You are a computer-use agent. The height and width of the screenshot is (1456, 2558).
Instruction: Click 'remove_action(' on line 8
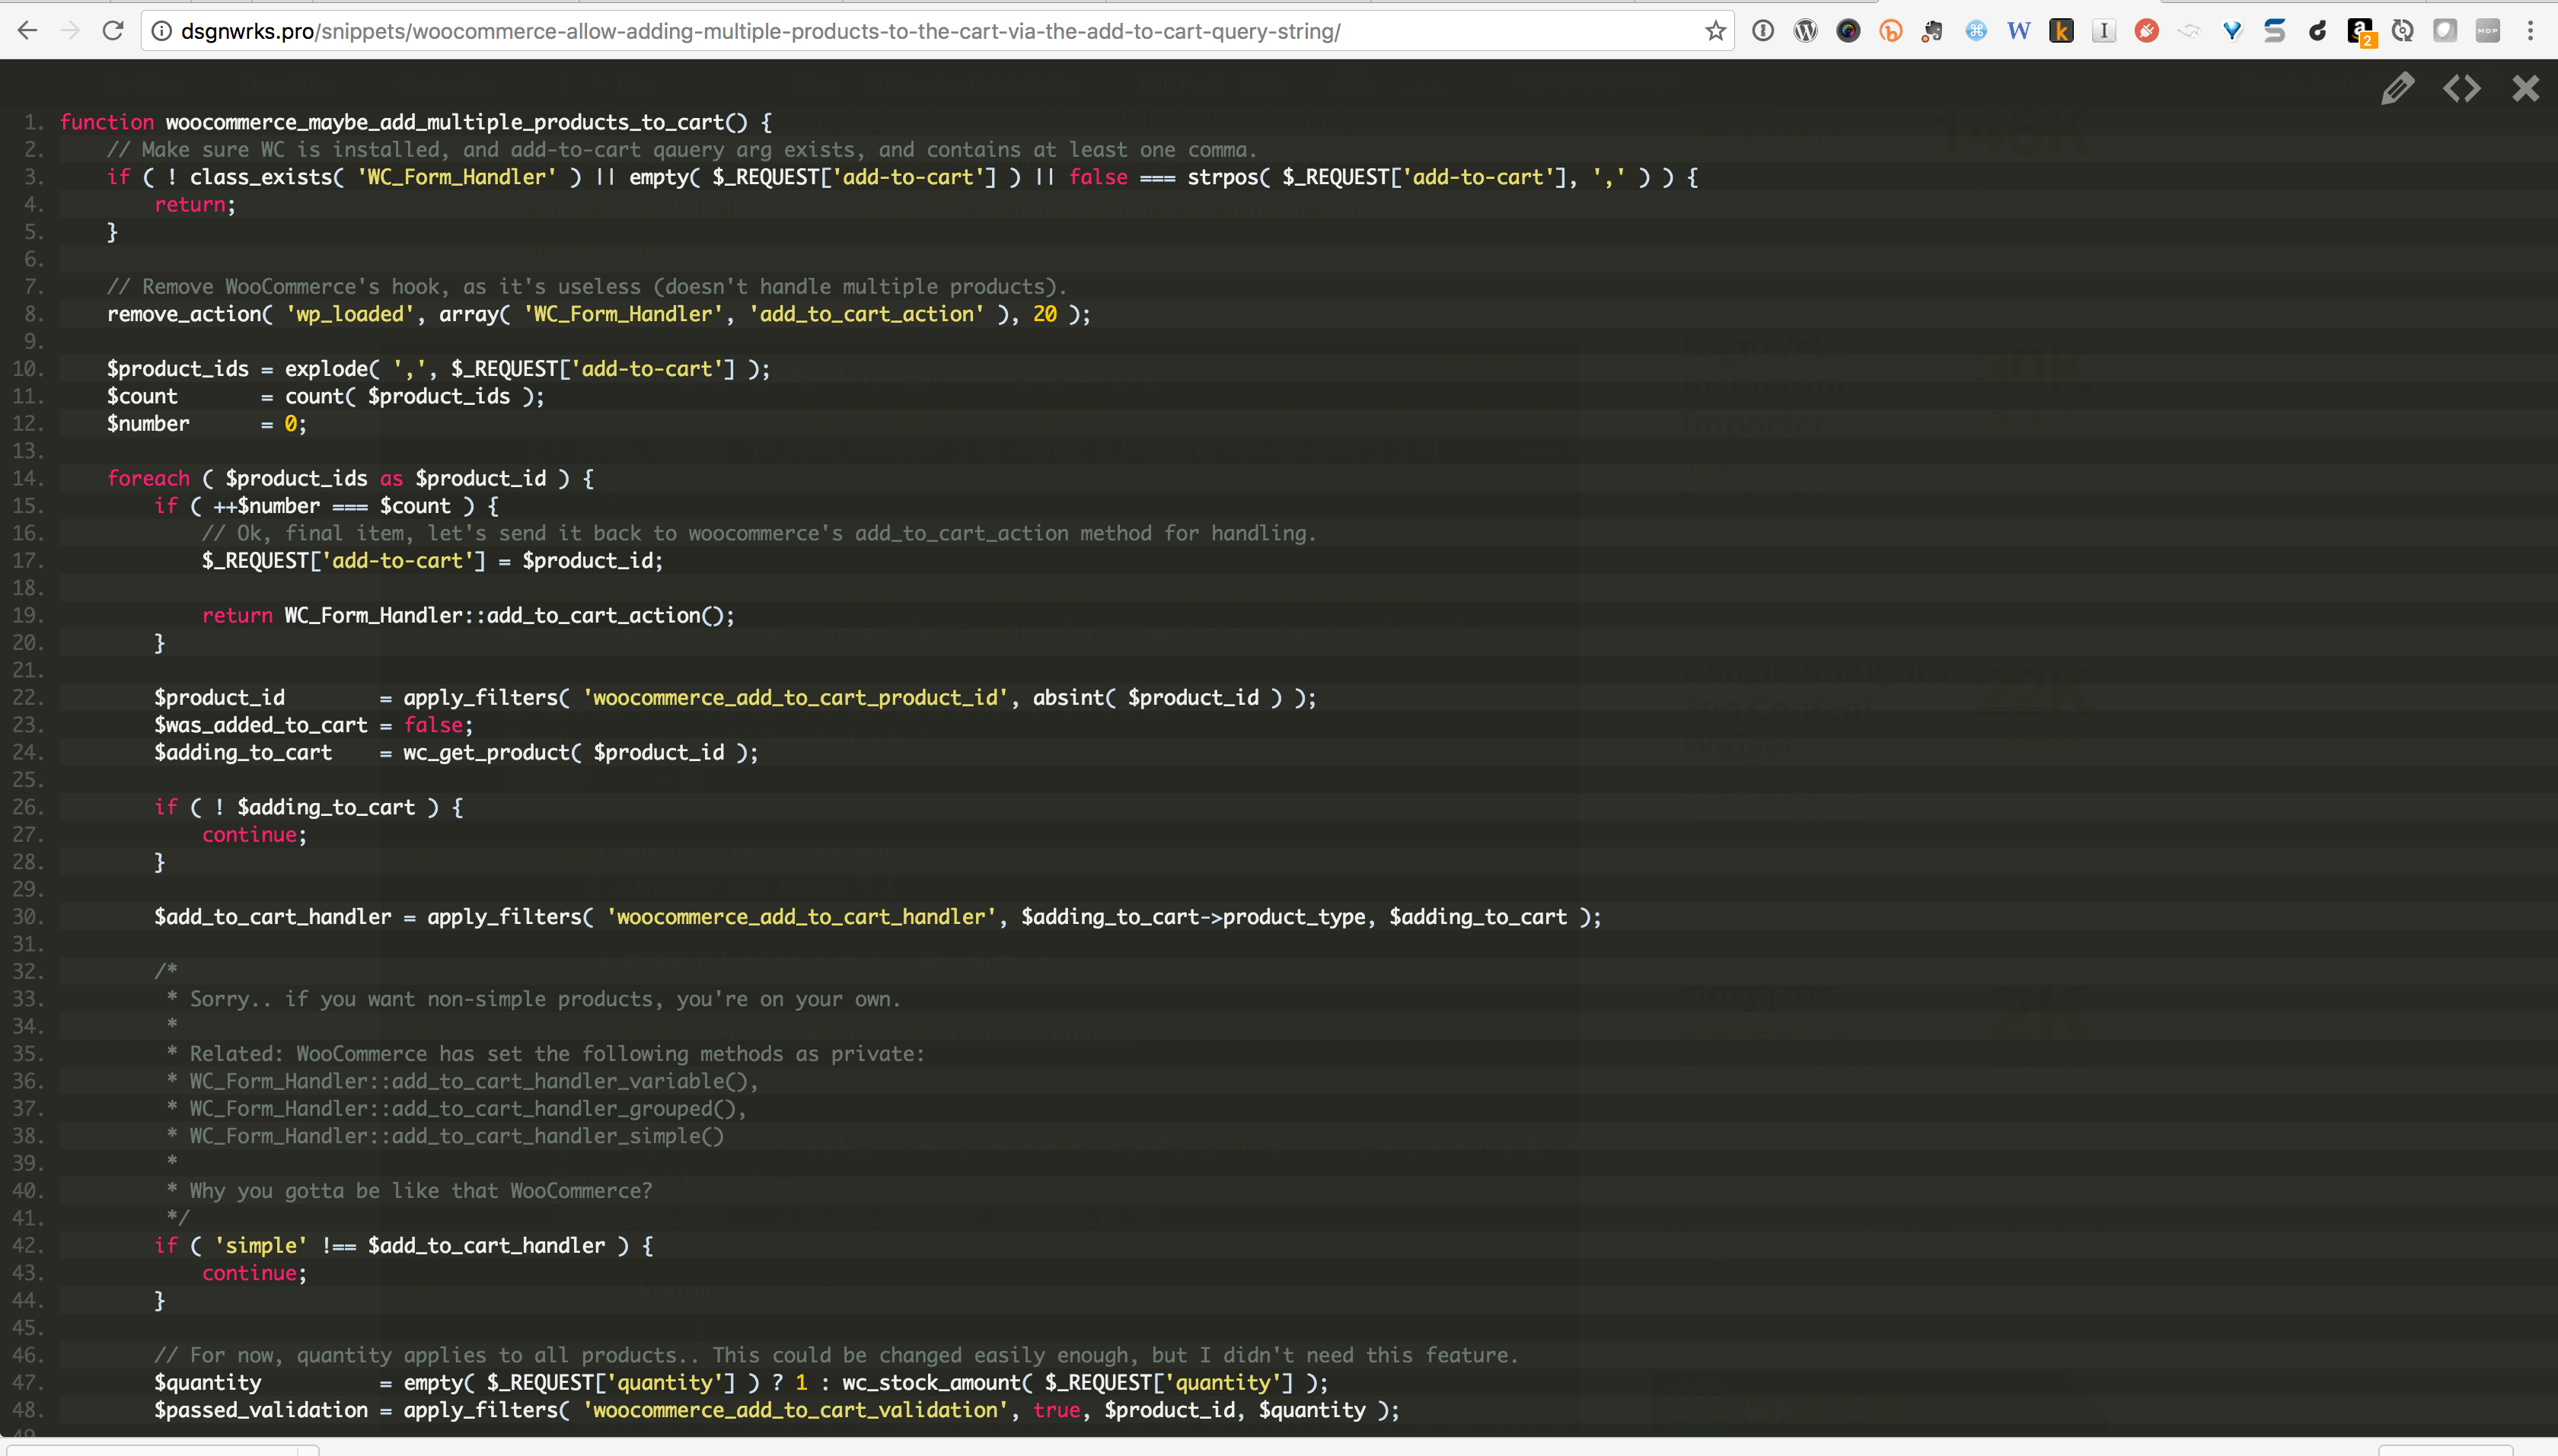click(190, 314)
